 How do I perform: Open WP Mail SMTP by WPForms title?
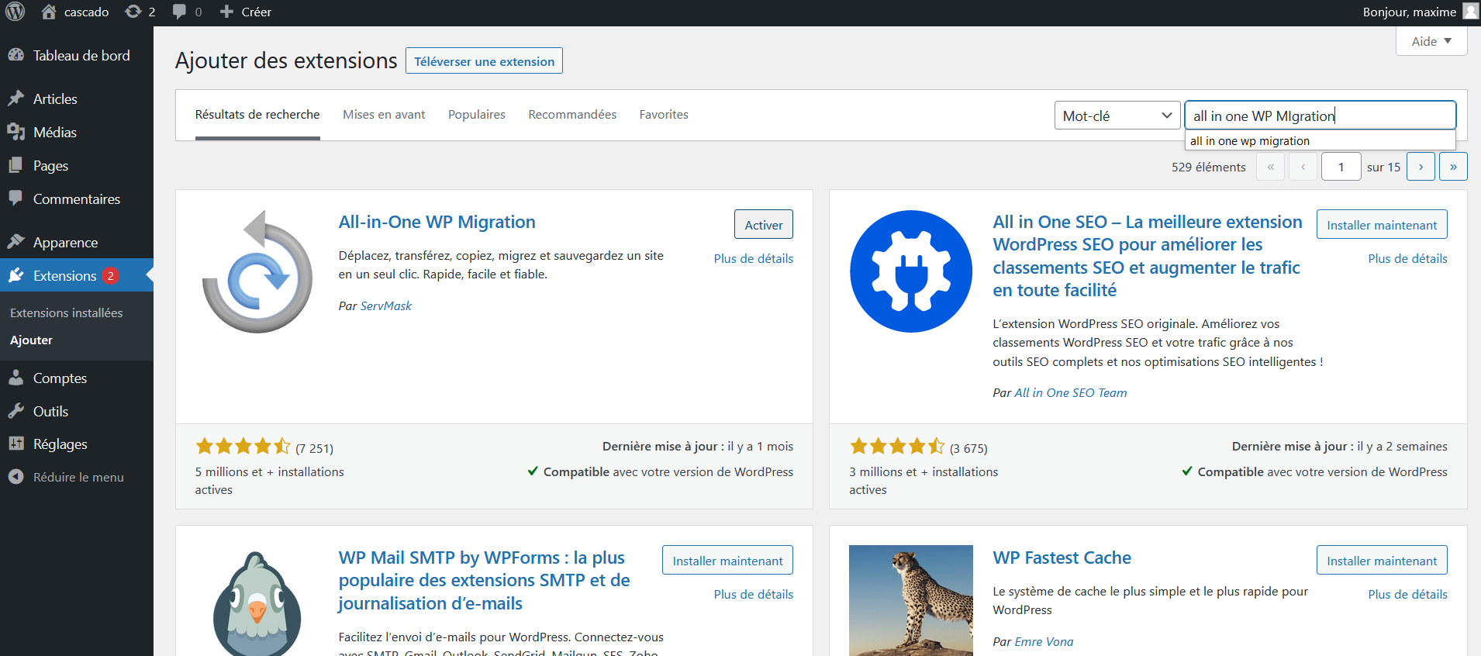485,580
